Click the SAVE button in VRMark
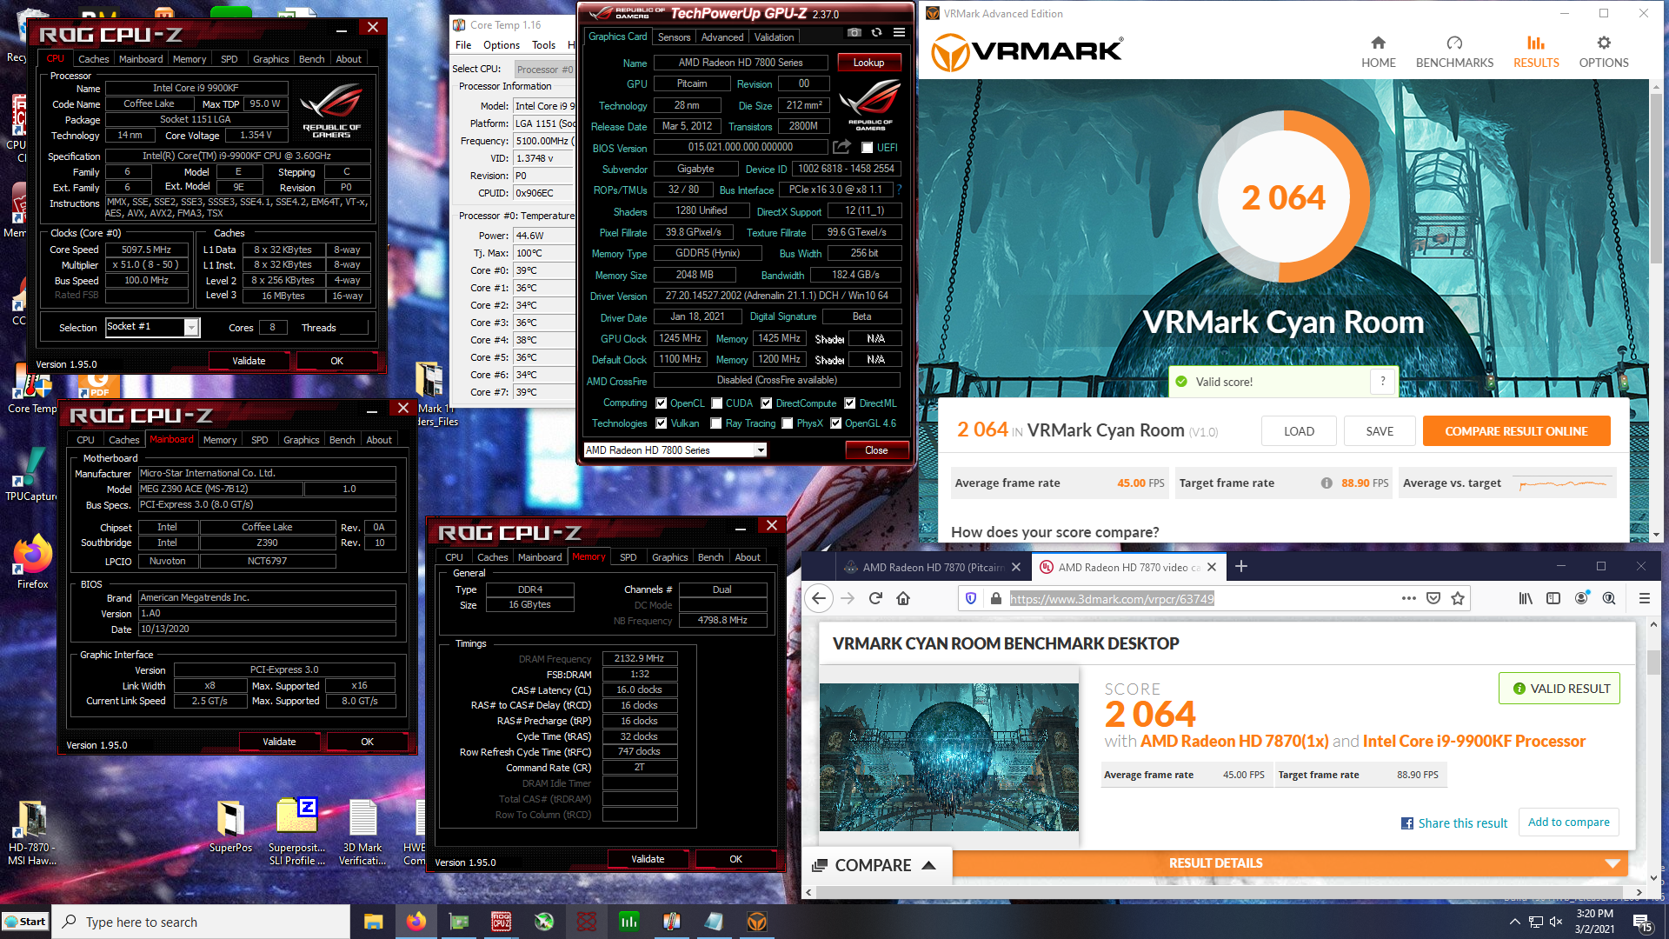The image size is (1669, 939). [1380, 431]
